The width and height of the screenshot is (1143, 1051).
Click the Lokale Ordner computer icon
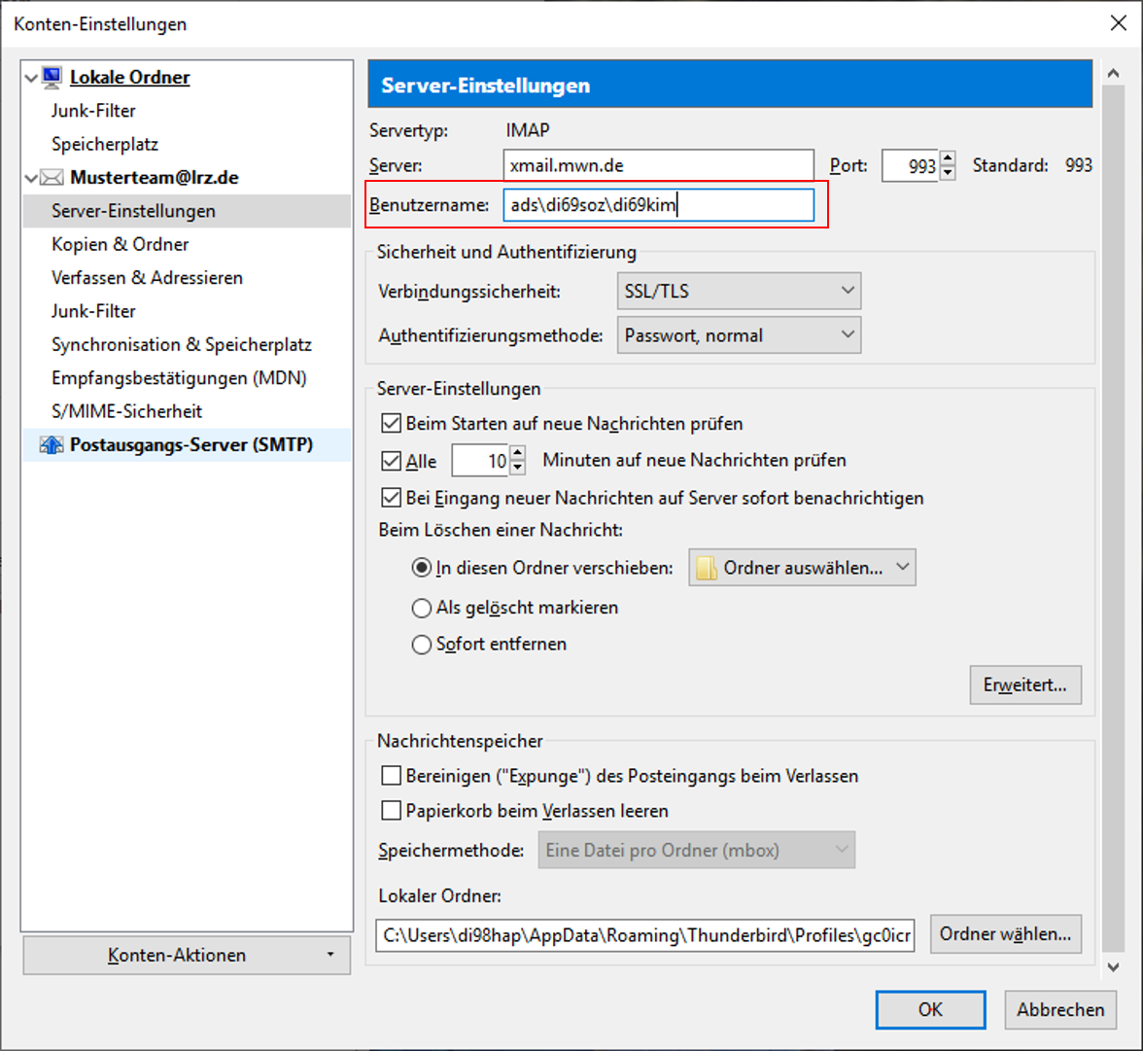point(53,78)
